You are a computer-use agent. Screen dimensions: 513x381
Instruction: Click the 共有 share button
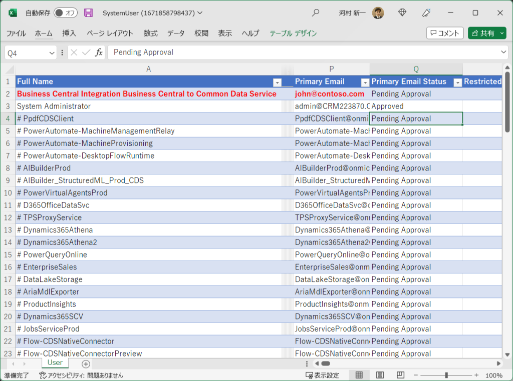(x=483, y=33)
